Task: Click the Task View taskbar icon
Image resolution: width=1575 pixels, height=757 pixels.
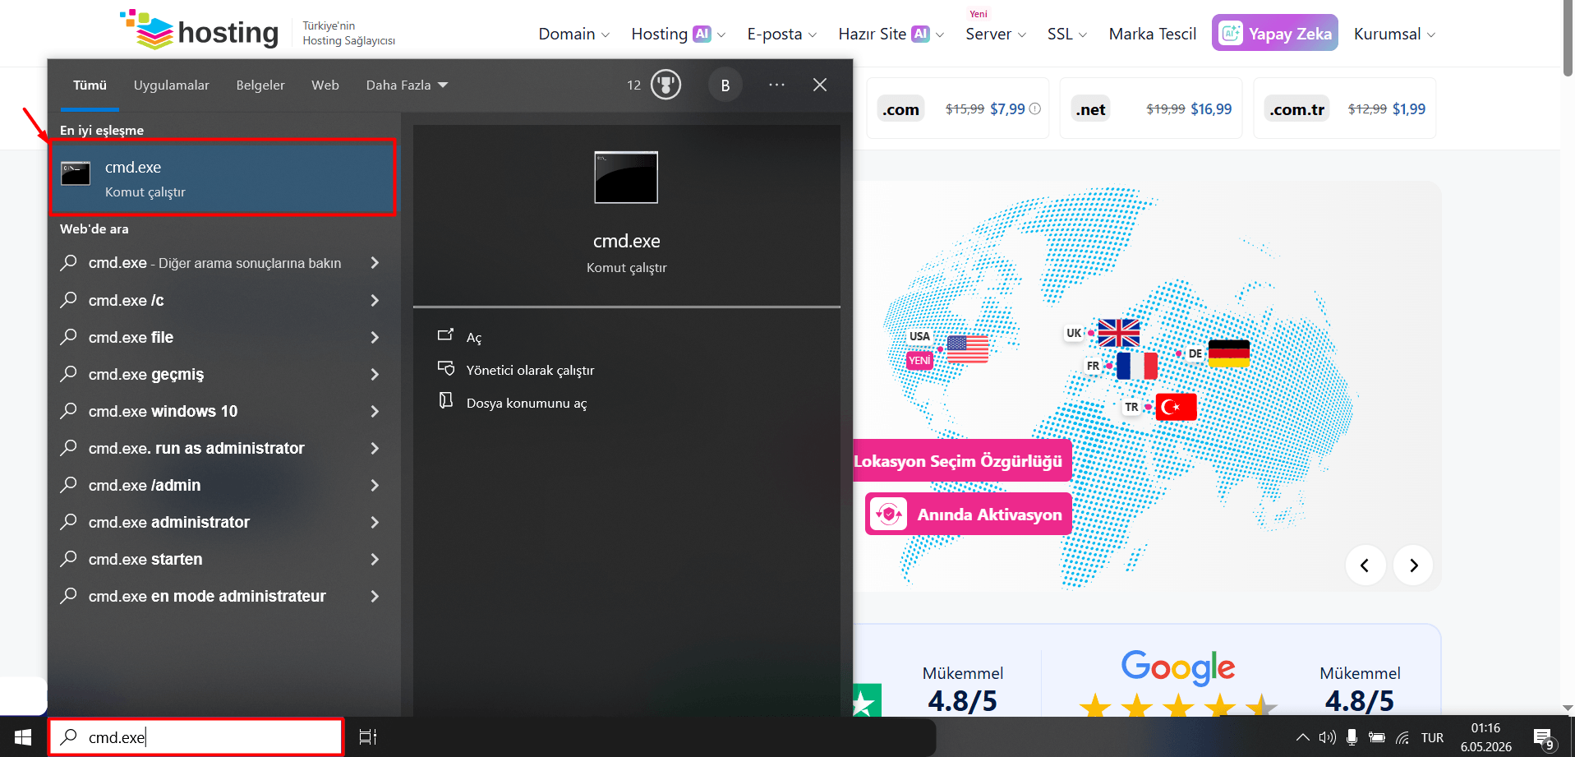Action: coord(368,737)
